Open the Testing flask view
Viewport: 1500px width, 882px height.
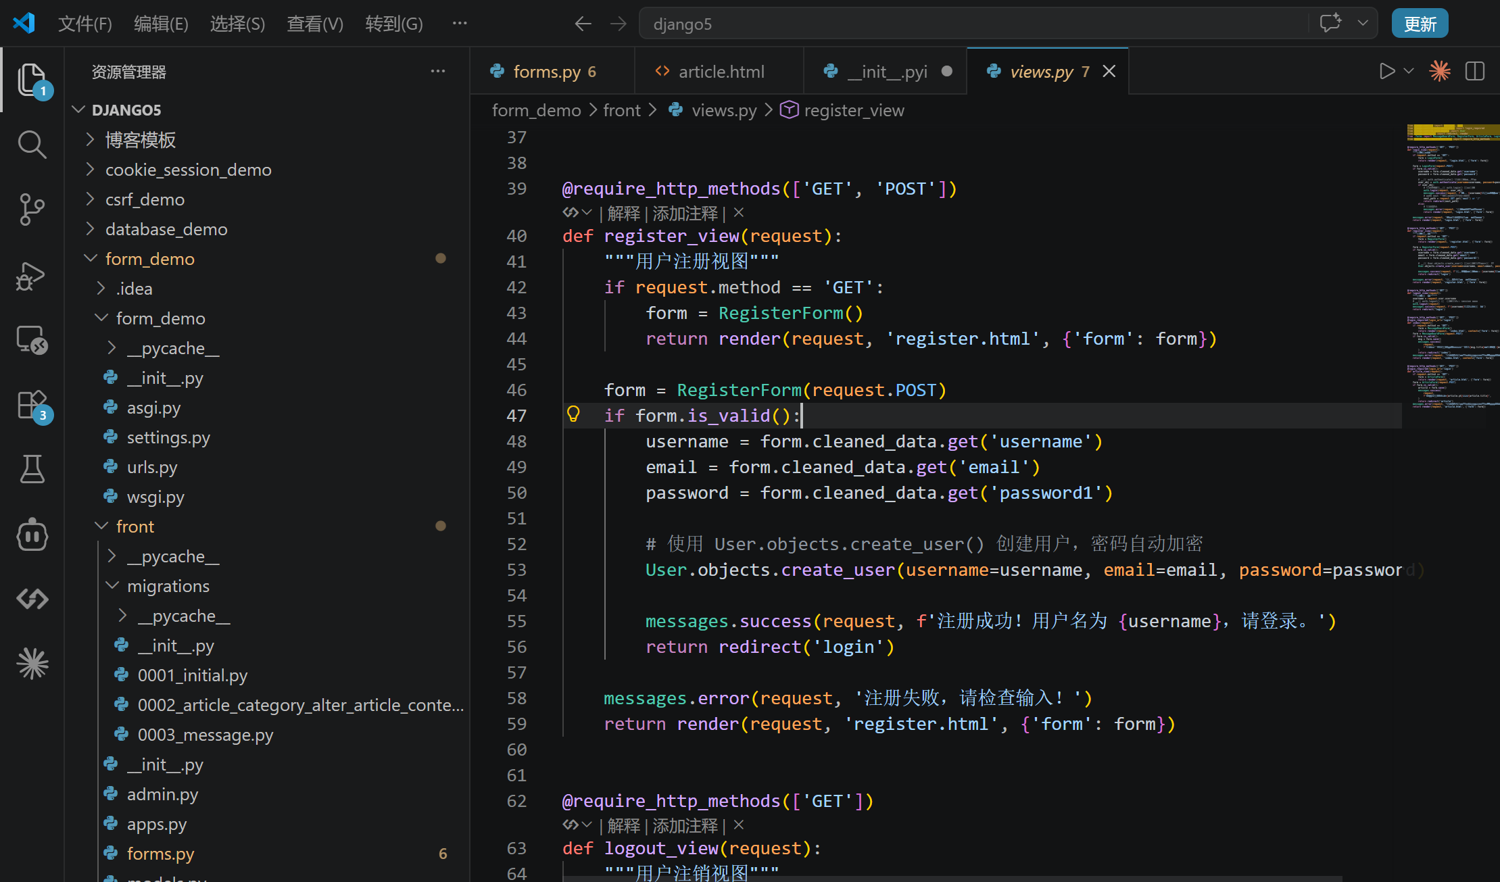[x=32, y=468]
